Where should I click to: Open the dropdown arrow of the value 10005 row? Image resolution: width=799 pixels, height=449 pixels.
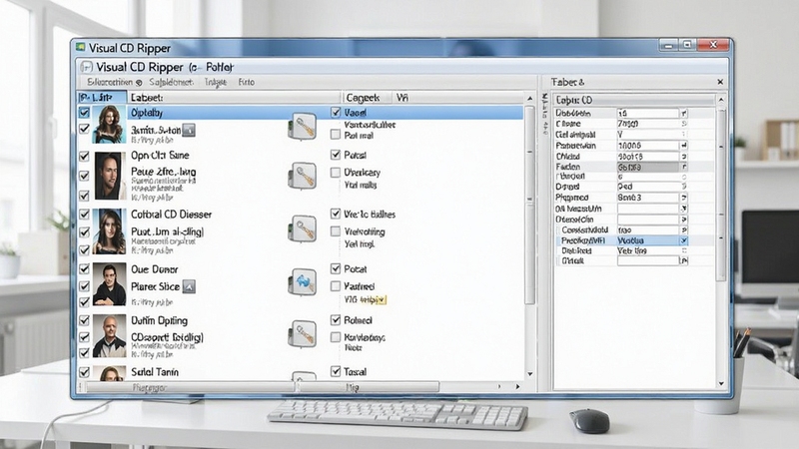(684, 146)
